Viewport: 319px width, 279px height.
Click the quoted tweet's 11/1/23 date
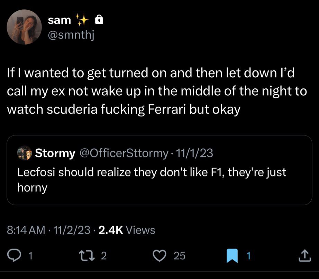tap(194, 153)
